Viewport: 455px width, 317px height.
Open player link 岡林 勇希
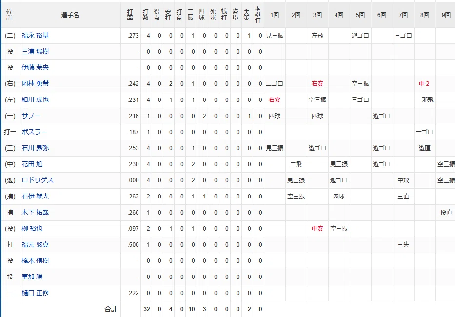pyautogui.click(x=35, y=83)
